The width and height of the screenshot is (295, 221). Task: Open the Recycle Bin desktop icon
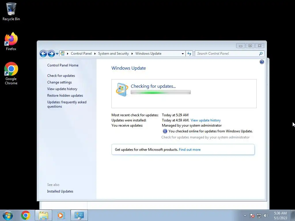[11, 12]
